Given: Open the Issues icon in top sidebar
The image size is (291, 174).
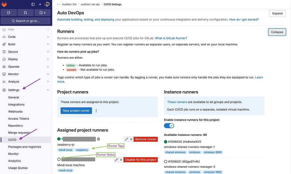Looking at the screenshot, I should [9, 12].
